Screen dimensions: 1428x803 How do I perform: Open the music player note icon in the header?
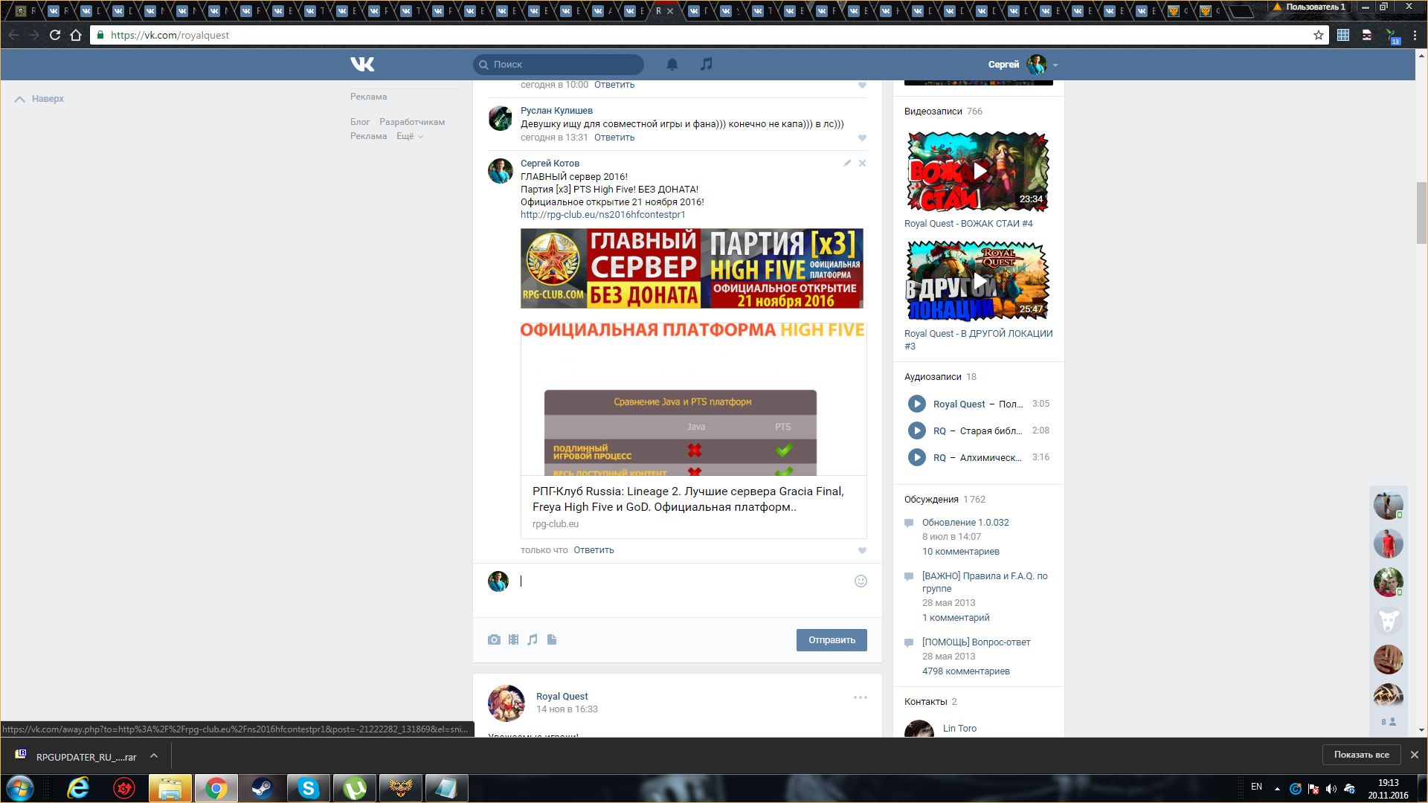pos(707,65)
